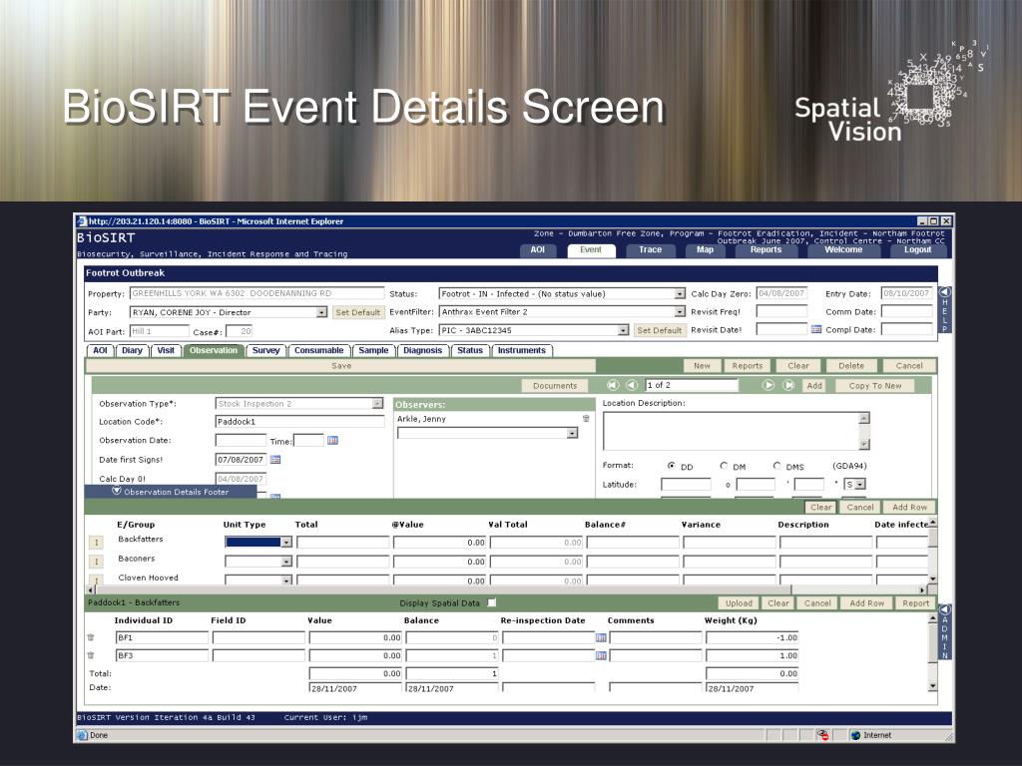The height and width of the screenshot is (766, 1022).
Task: Switch to the Consumable tab
Action: (318, 350)
